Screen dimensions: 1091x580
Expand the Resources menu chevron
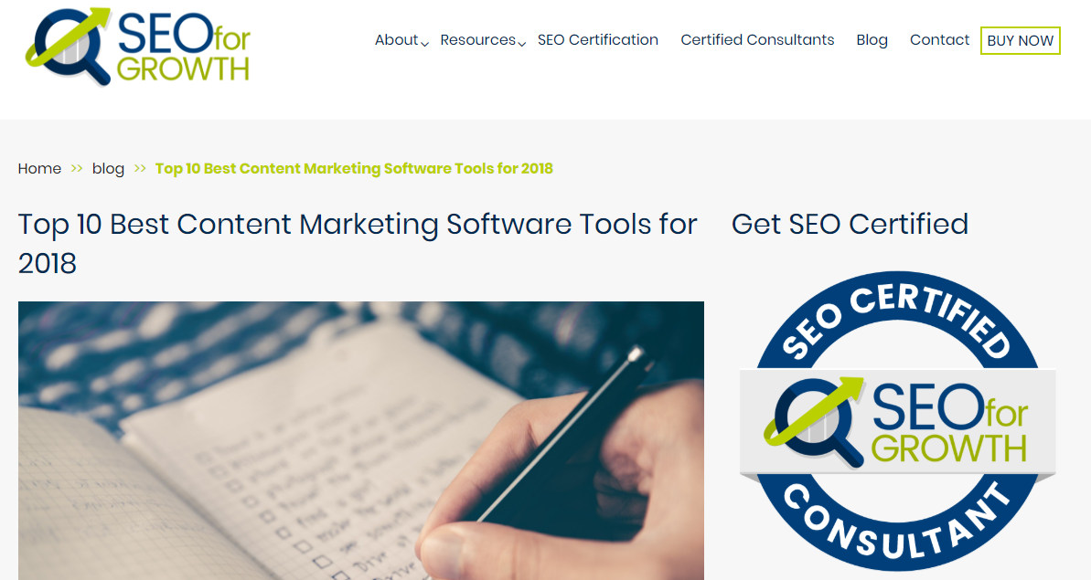pyautogui.click(x=522, y=44)
